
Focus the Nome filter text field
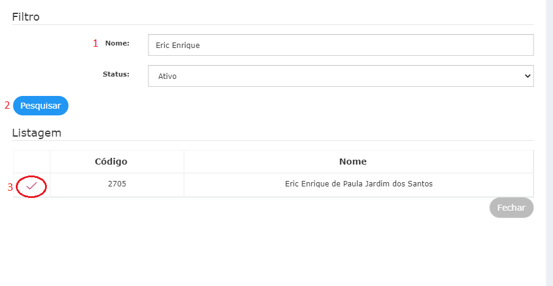point(341,45)
